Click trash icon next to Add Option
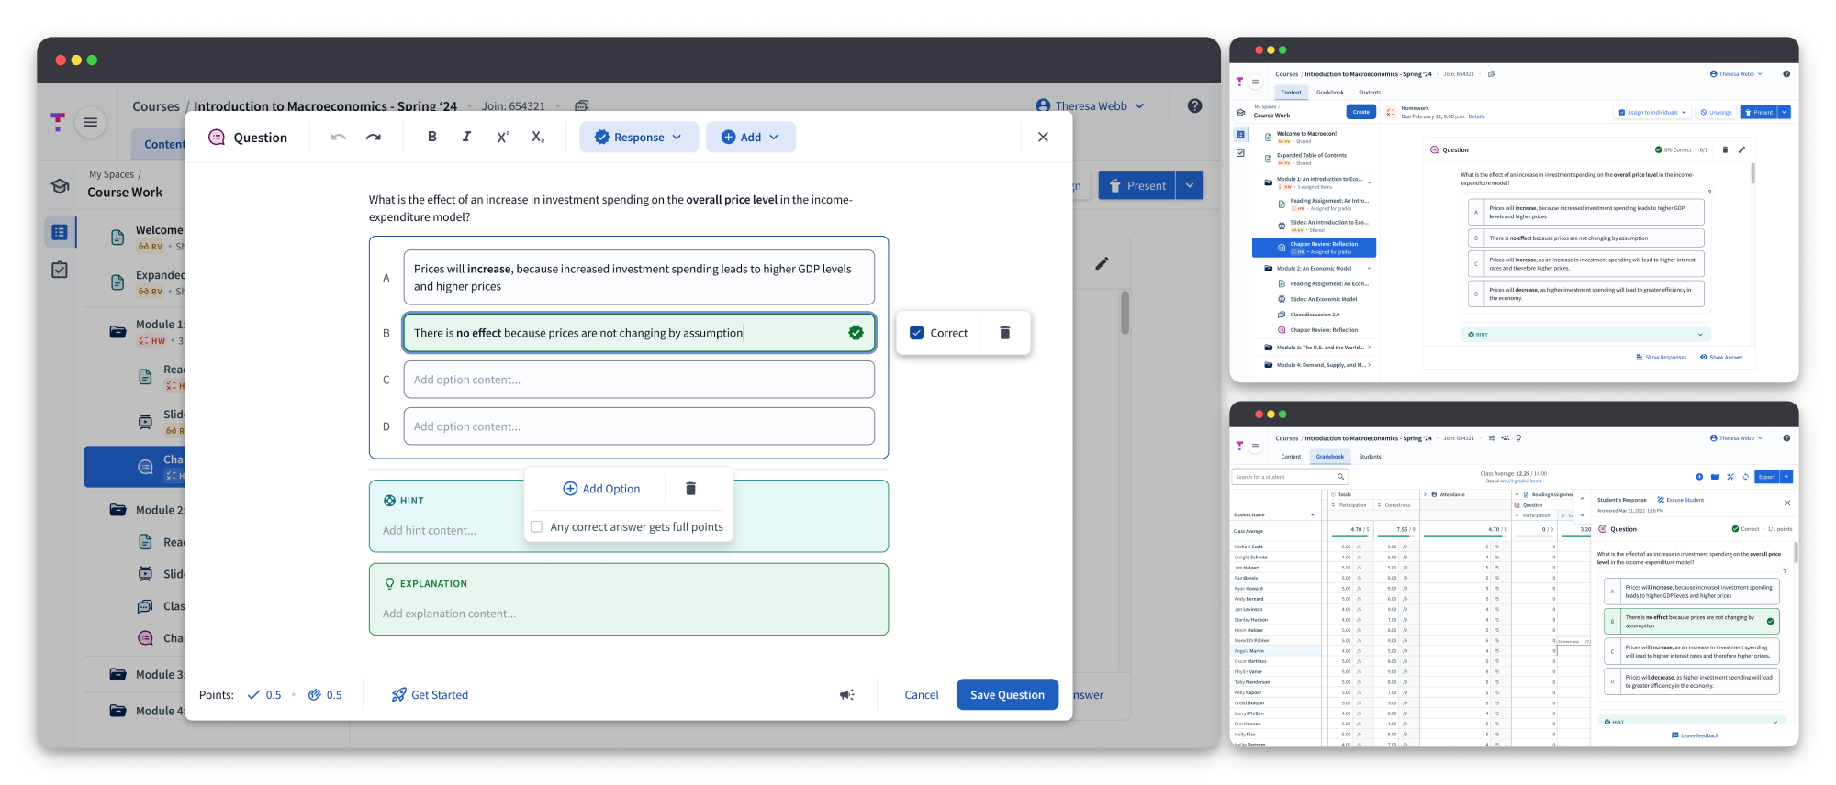This screenshot has width=1836, height=785. [691, 489]
